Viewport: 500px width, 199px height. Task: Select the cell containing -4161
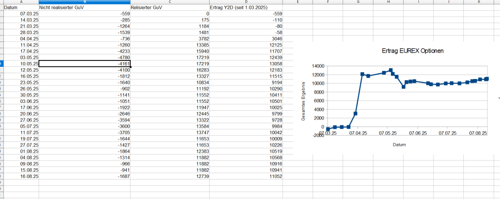pos(85,63)
